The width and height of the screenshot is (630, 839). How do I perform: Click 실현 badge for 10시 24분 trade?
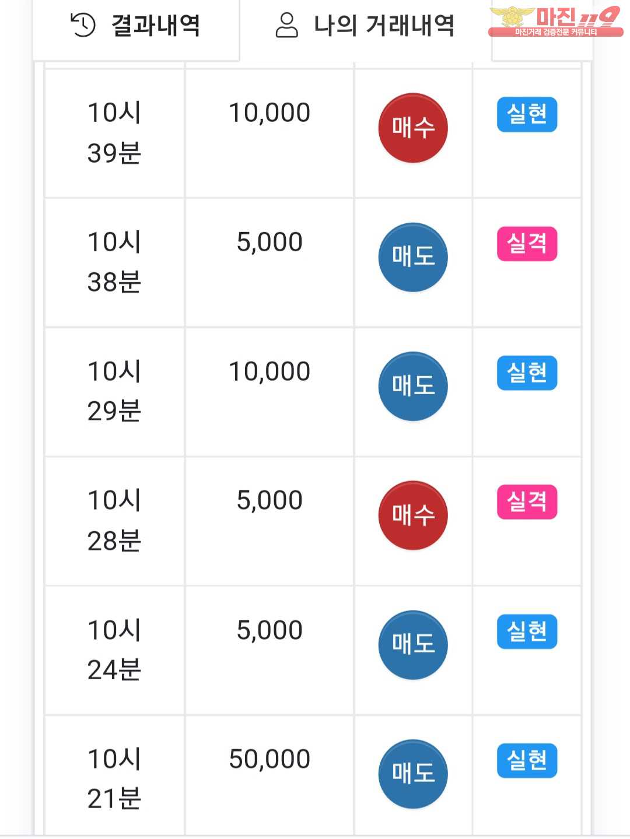tap(527, 631)
